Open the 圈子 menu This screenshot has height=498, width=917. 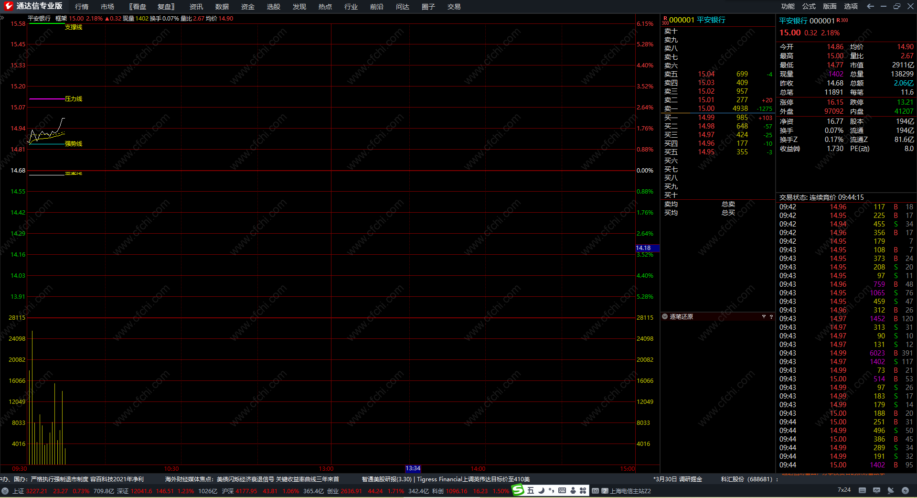tap(428, 7)
